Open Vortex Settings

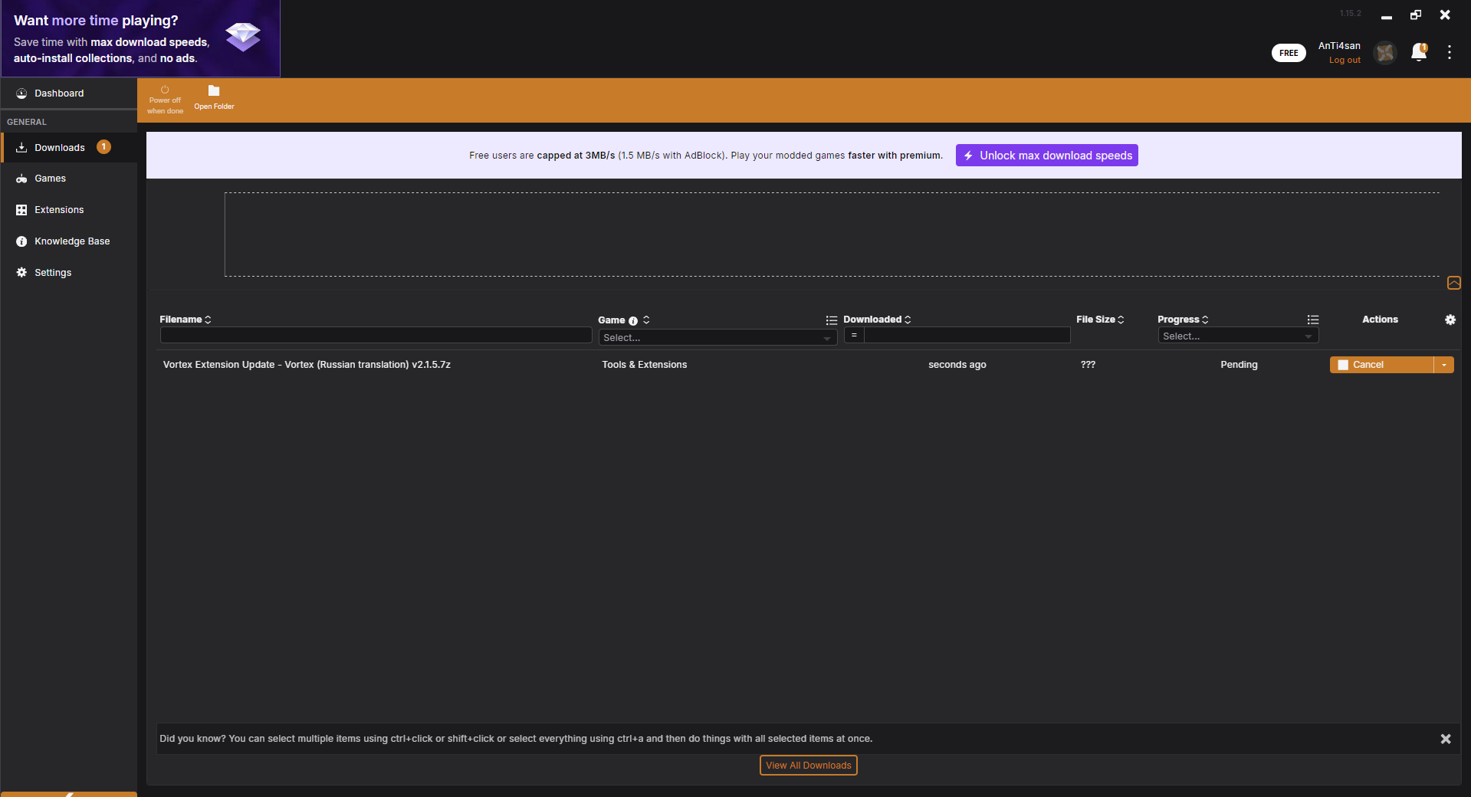pyautogui.click(x=53, y=272)
